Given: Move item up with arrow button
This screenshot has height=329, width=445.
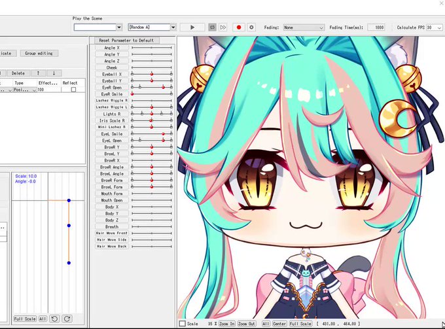Looking at the screenshot, I should [x=39, y=73].
